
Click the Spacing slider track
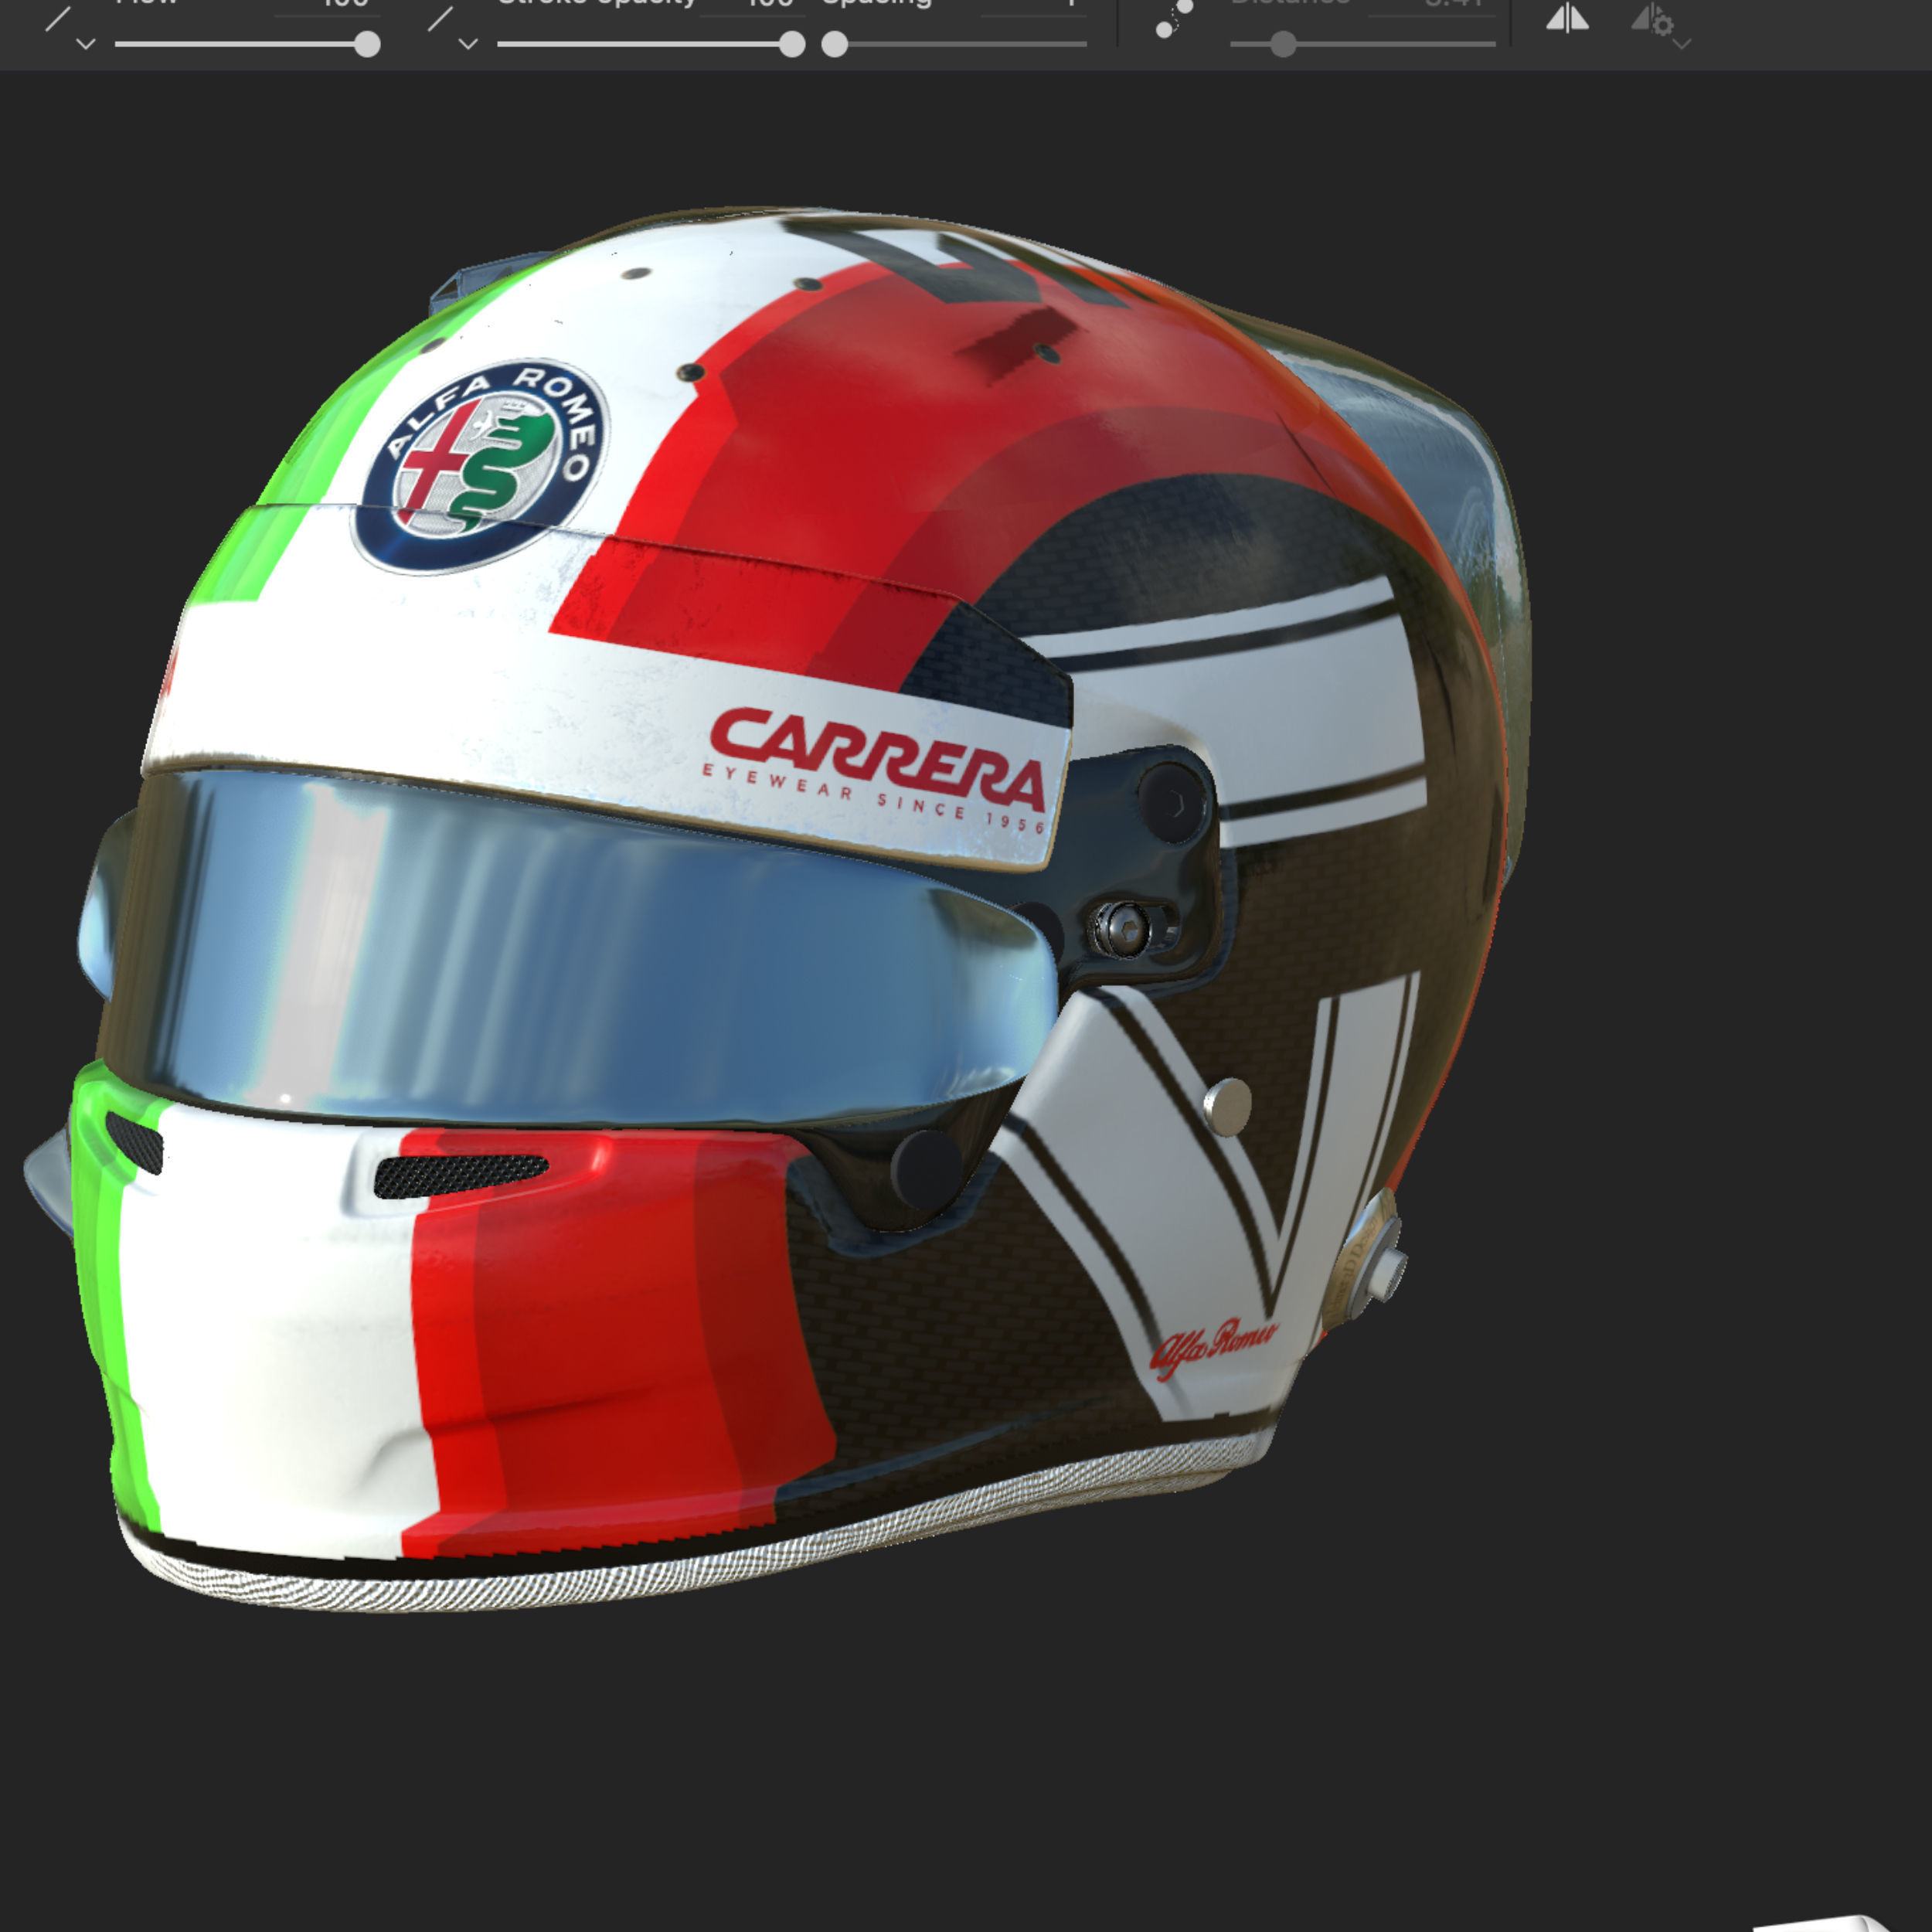[x=954, y=44]
